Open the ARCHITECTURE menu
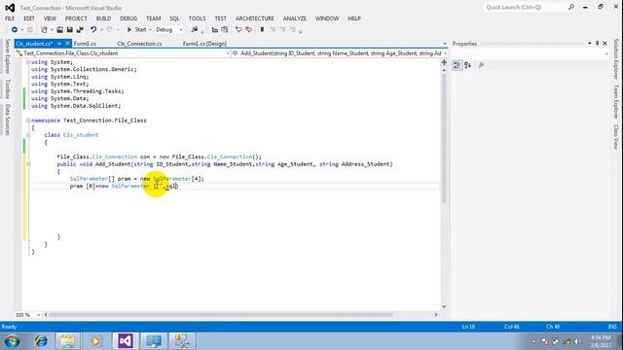 tap(255, 18)
